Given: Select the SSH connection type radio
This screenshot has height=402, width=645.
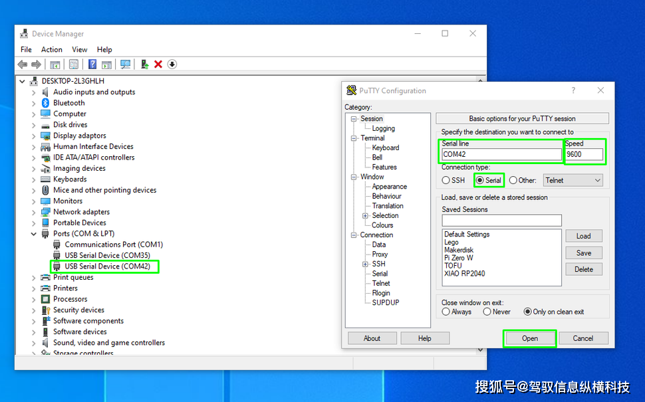Looking at the screenshot, I should pyautogui.click(x=446, y=180).
